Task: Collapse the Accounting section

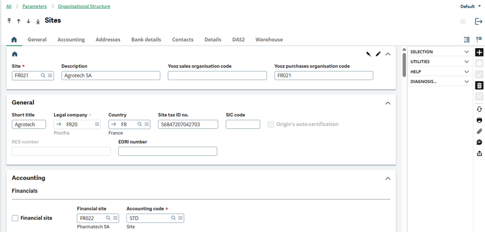Action: pyautogui.click(x=388, y=179)
